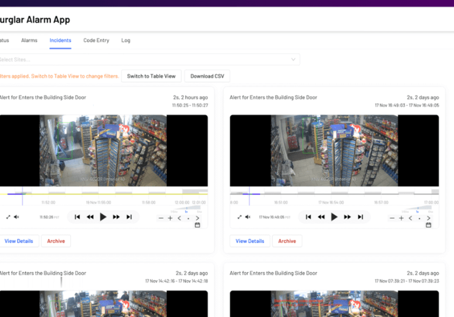Zoom in timeline of 11:50:25 player
Screen dimensions: 454x317
coord(170,218)
